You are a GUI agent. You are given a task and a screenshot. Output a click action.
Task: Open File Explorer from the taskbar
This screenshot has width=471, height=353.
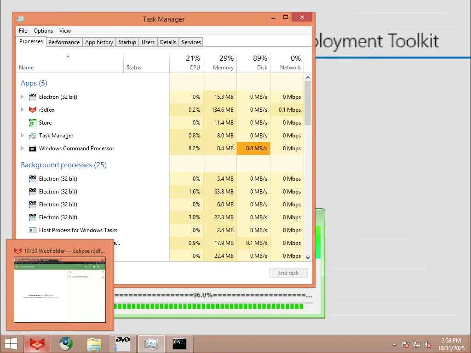94,344
